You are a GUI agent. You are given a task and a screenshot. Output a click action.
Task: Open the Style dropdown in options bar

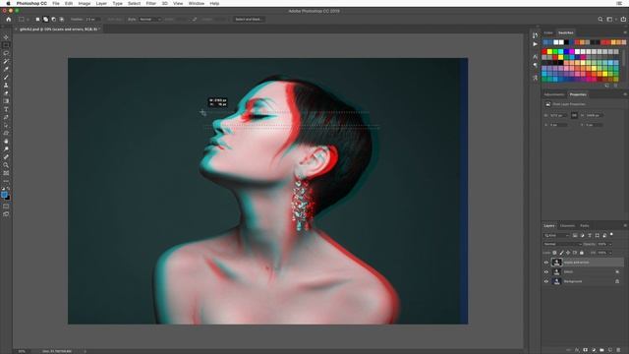(x=150, y=20)
